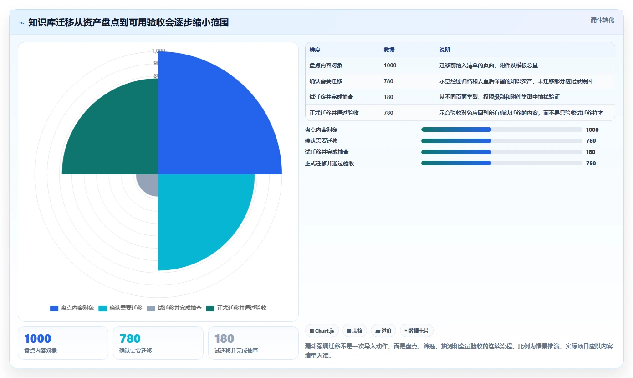
Task: Open the 1000 盘点内容对象 data card
Action: (x=63, y=343)
